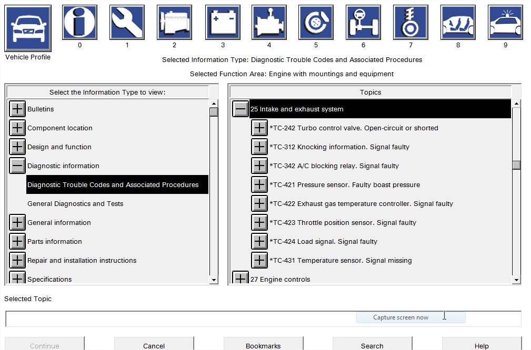
Task: Select function group 2 engine icon
Action: pos(174,22)
